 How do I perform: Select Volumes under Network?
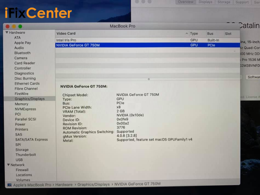pos(23,180)
